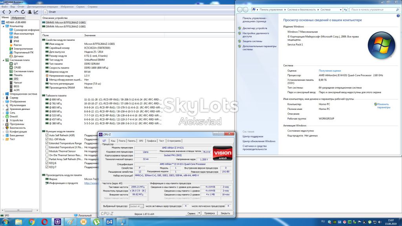Open Защита системы link
This screenshot has height=226, width=402.
[252, 41]
